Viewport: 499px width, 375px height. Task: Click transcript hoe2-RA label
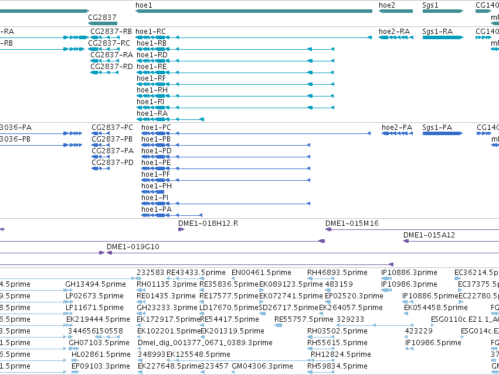coord(394,32)
